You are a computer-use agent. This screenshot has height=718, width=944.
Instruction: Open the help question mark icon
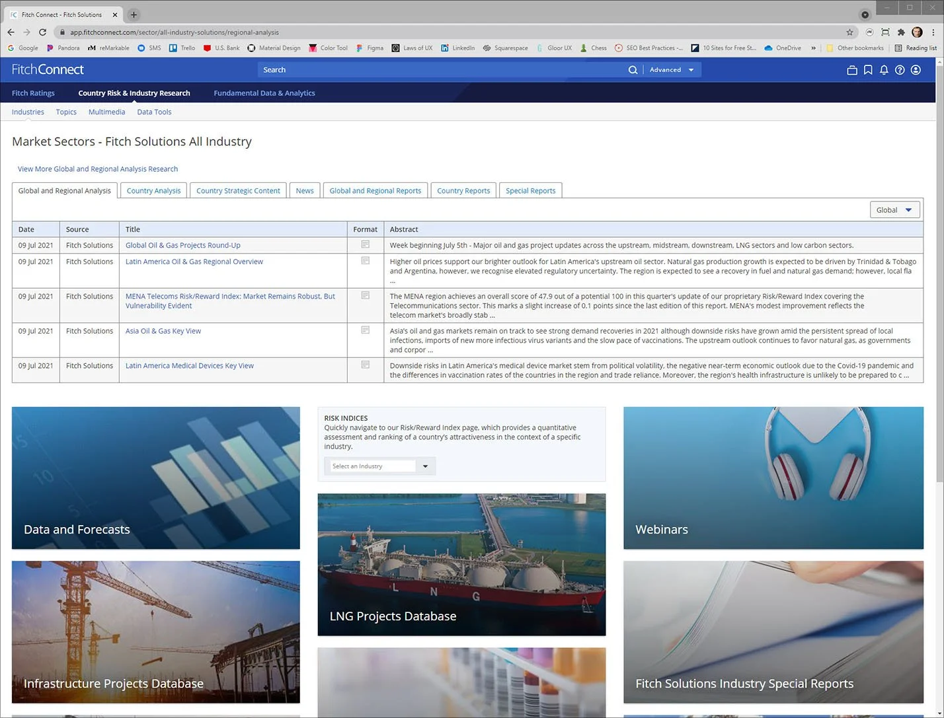point(900,70)
